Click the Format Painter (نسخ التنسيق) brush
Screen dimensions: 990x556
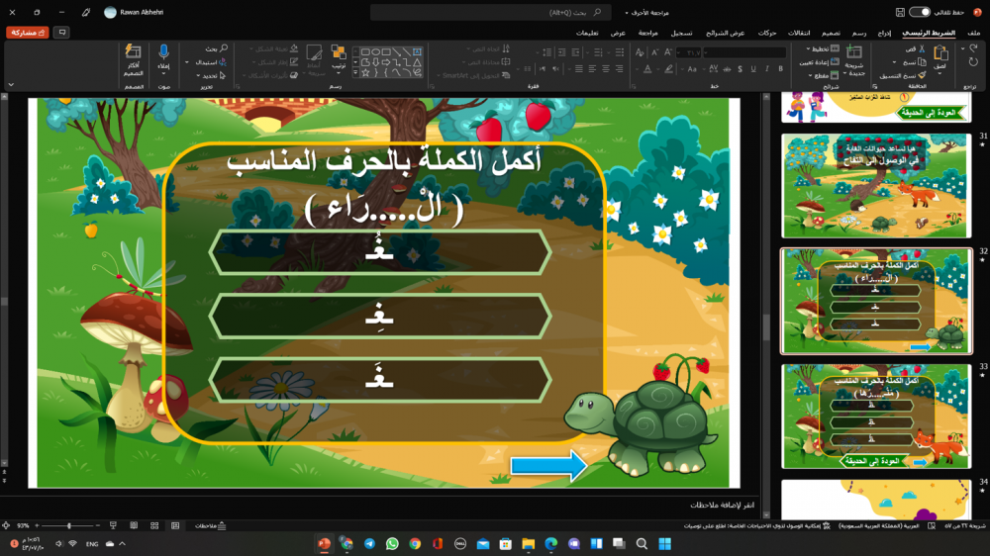click(923, 76)
